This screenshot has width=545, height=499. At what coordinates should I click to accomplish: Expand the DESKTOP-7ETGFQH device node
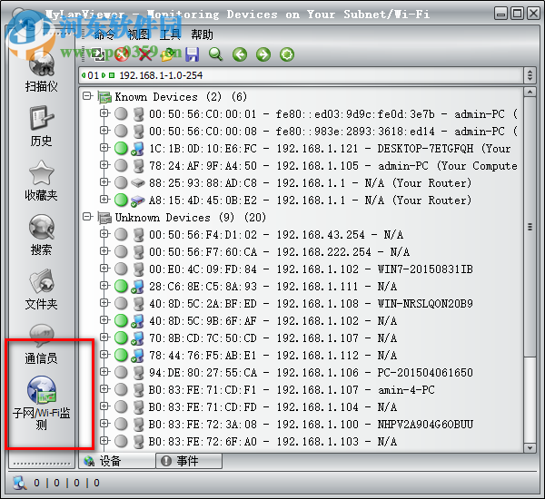104,148
